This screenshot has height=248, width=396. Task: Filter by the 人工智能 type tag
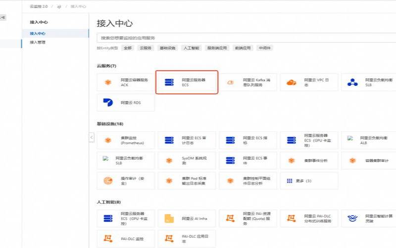(191, 48)
